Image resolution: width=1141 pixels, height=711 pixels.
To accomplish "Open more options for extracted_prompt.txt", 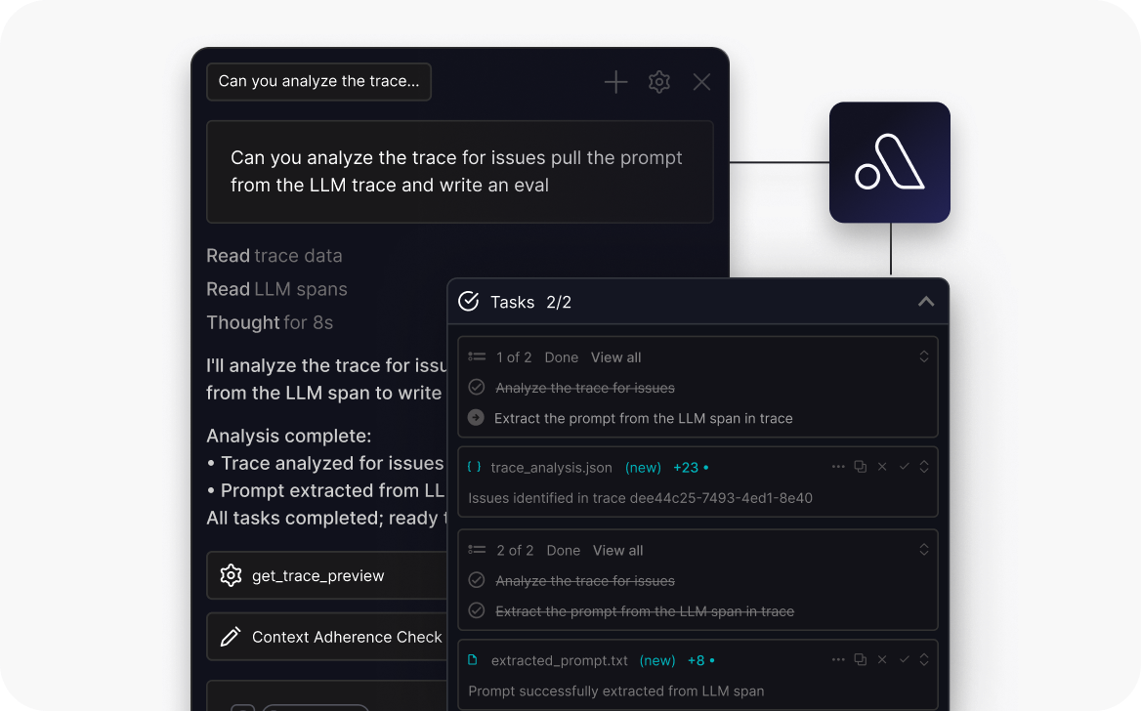I will point(838,660).
